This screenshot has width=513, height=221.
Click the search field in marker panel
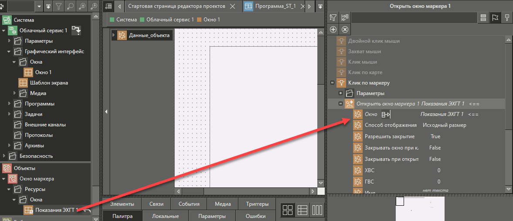click(413, 17)
